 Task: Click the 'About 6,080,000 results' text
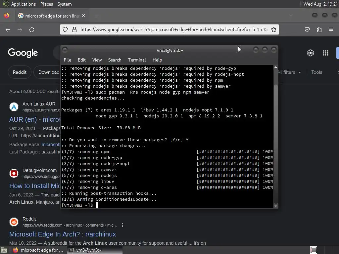[35, 91]
